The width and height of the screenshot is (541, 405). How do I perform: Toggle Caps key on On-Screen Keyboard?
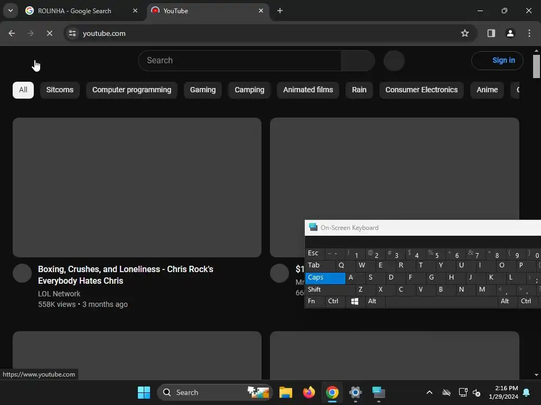coord(325,278)
